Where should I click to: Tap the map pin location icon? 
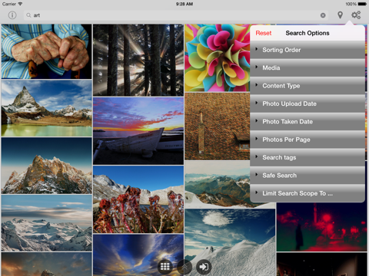[340, 15]
